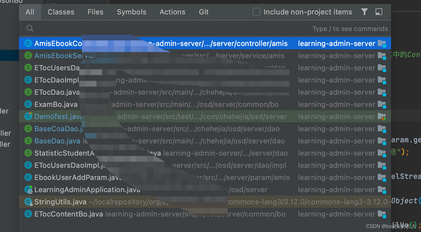The width and height of the screenshot is (421, 232).
Task: Click the locked class icon beside StringUtils.java
Action: click(28, 202)
